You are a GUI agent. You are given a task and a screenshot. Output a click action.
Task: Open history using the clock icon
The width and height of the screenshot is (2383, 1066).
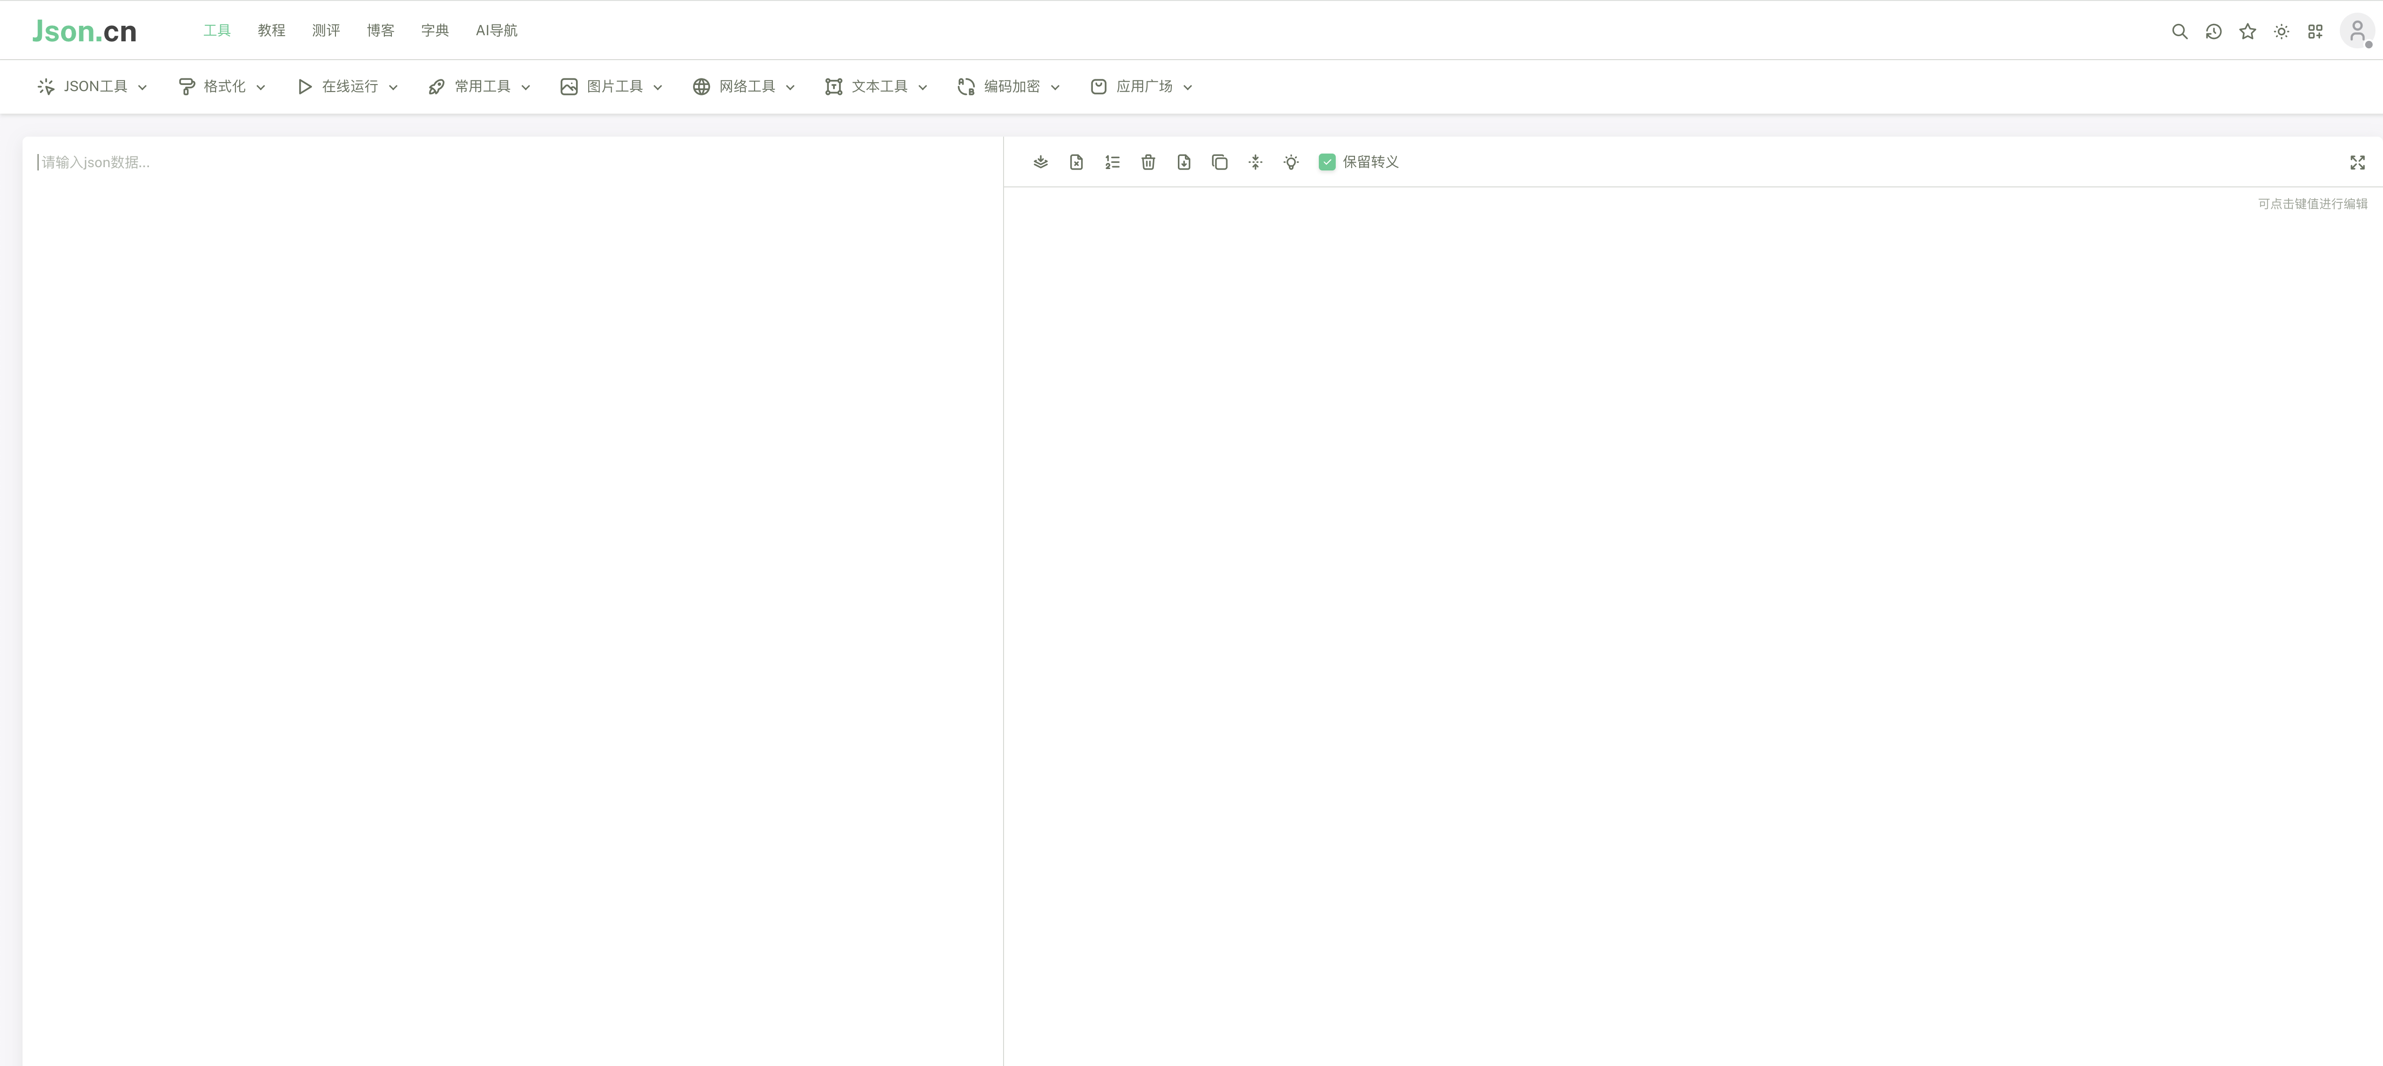click(2213, 31)
